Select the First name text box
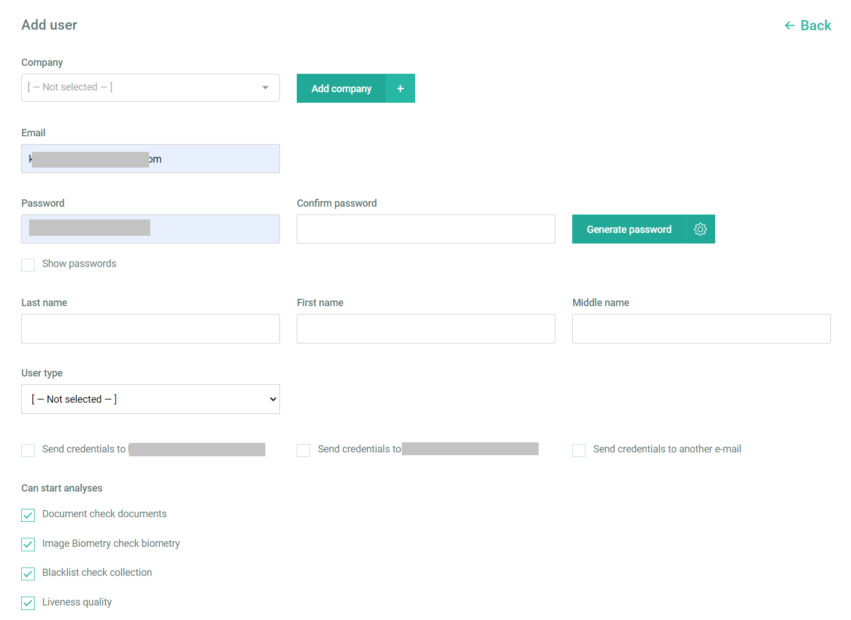The height and width of the screenshot is (620, 851). [x=426, y=328]
